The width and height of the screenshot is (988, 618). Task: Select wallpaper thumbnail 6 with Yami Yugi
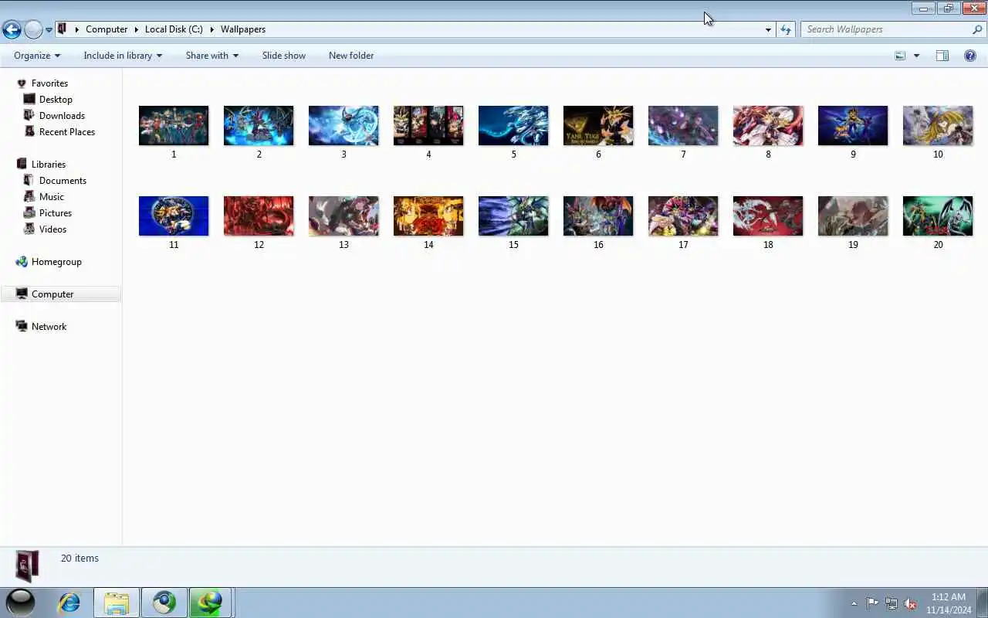click(x=598, y=126)
